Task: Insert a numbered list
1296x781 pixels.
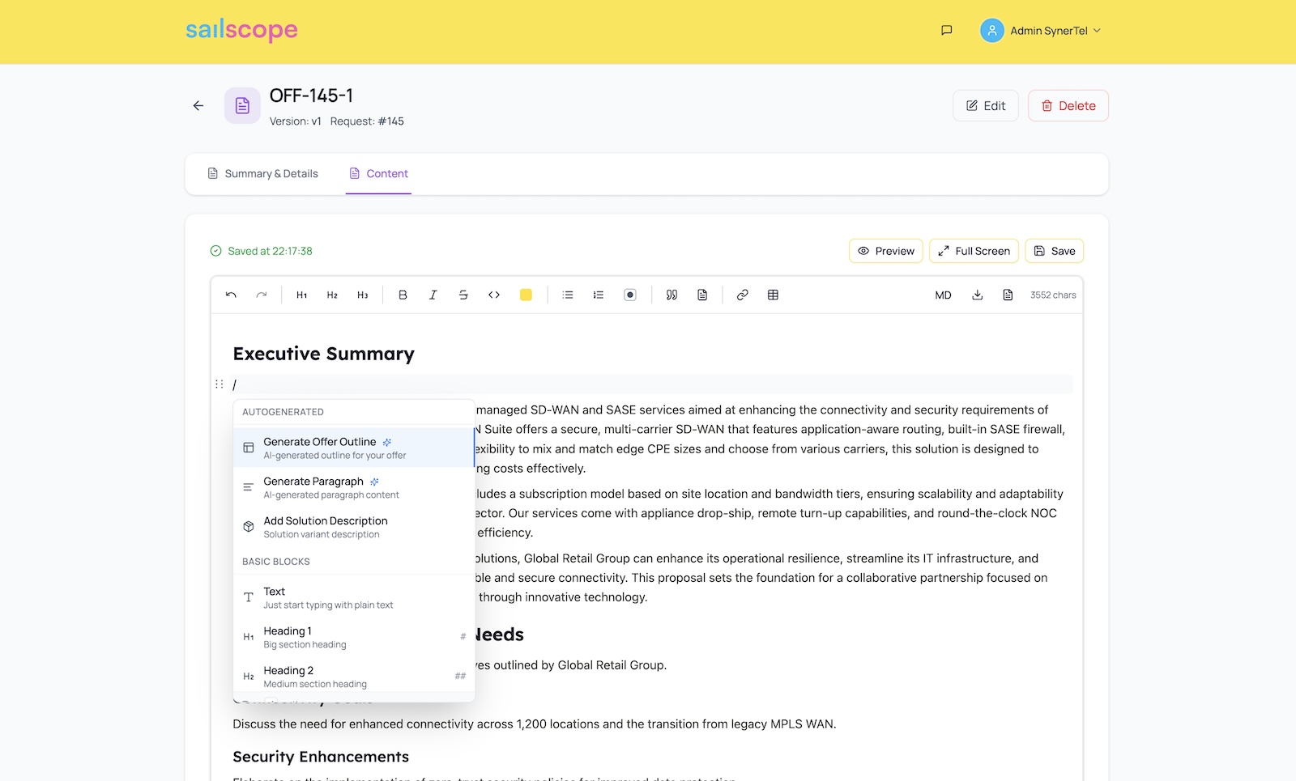Action: click(x=599, y=295)
